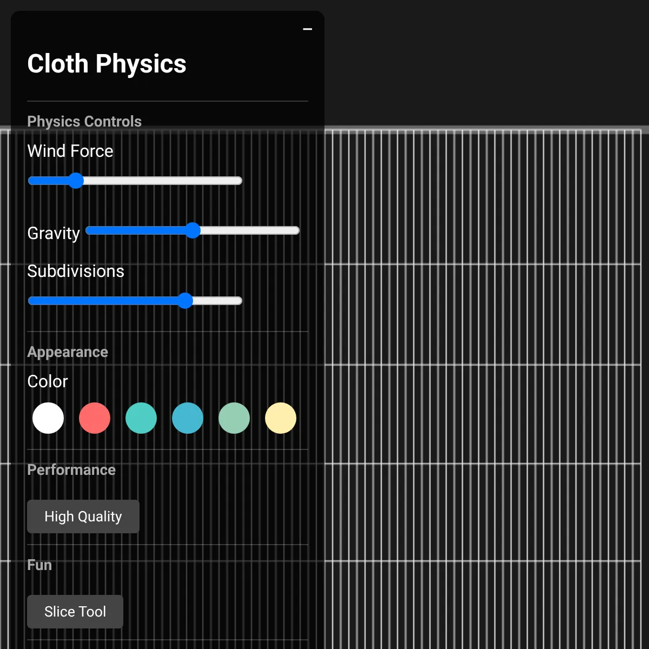Click the Performance section header
Viewport: 649px width, 649px height.
tap(71, 470)
